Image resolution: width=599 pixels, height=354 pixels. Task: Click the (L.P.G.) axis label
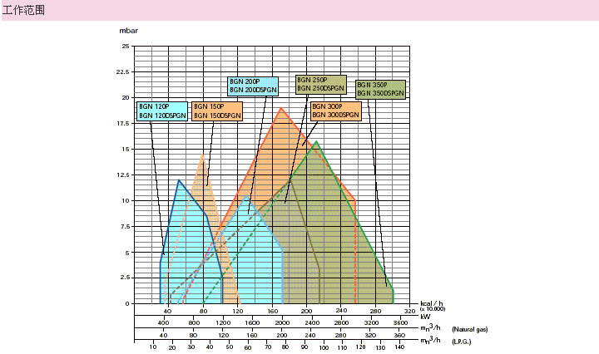463,342
